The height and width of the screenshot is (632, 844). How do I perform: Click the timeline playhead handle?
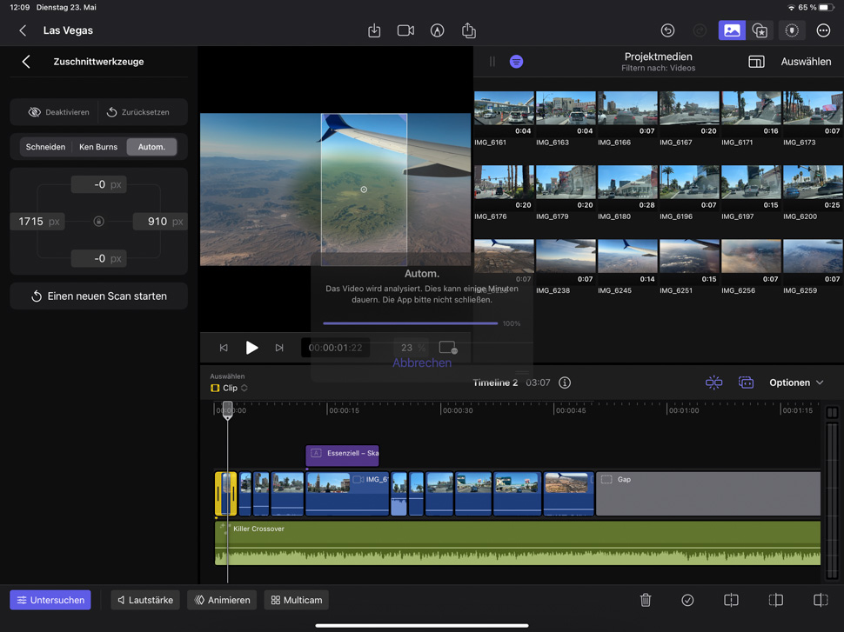click(x=228, y=409)
